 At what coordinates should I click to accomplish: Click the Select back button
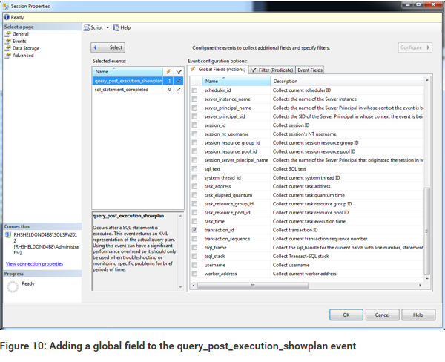[108, 47]
